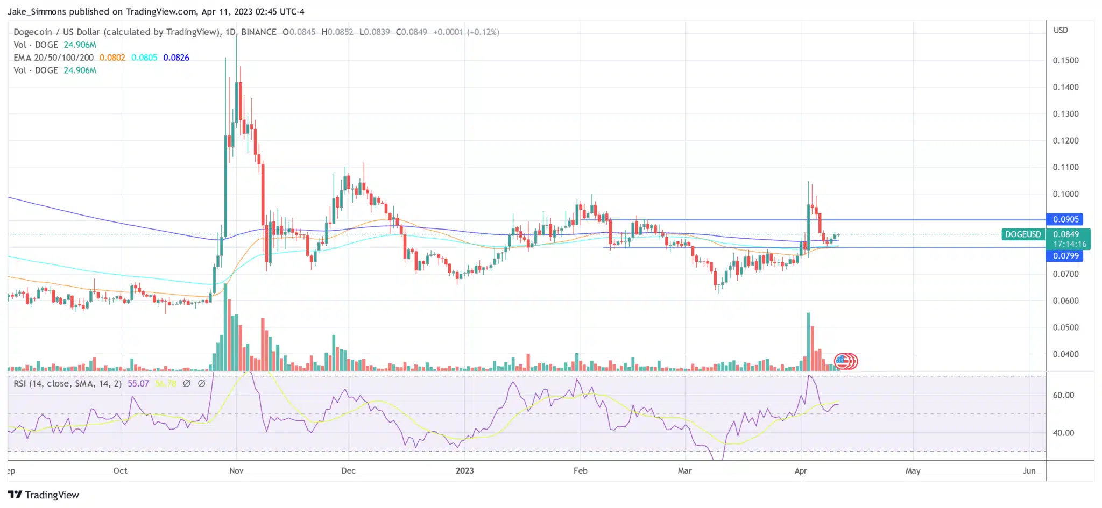Click the orange EMA value 0.0802
Screen dimensions: 1102x508
112,58
